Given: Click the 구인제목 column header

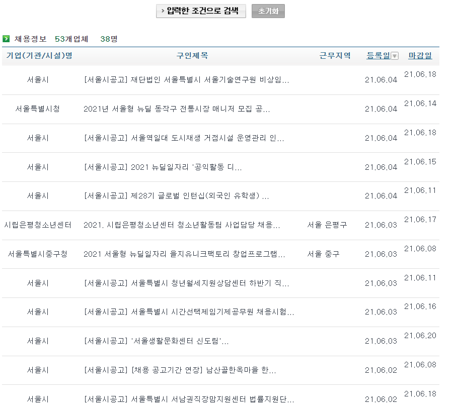Looking at the screenshot, I should point(192,55).
